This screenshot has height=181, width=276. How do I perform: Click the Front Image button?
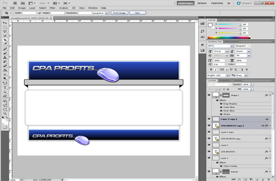(x=120, y=13)
